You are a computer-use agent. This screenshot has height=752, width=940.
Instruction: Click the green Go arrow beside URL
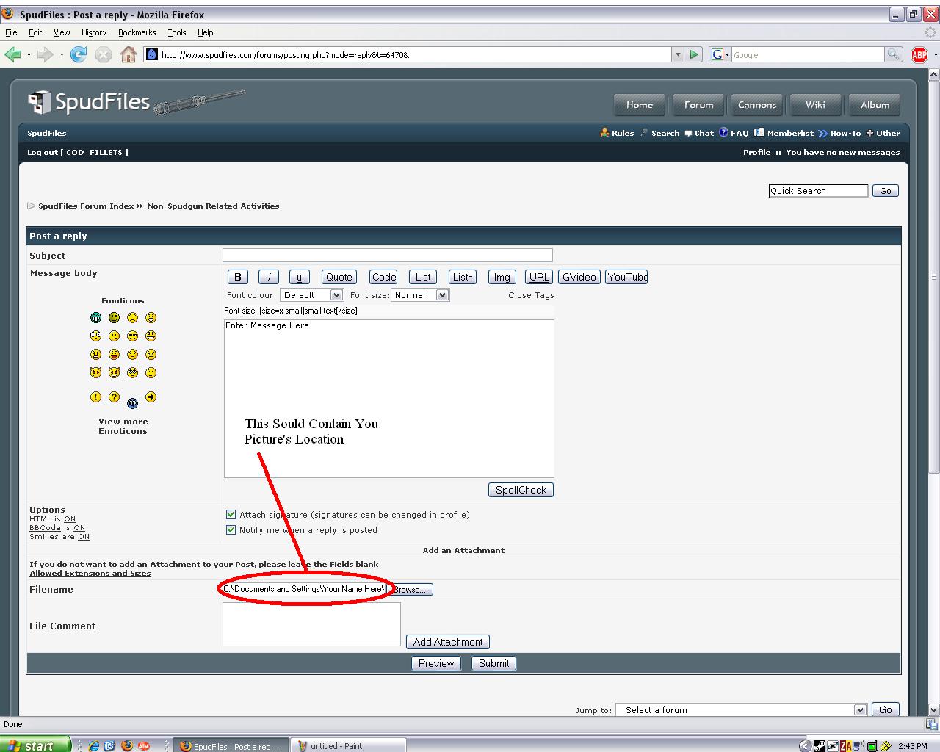(x=694, y=54)
